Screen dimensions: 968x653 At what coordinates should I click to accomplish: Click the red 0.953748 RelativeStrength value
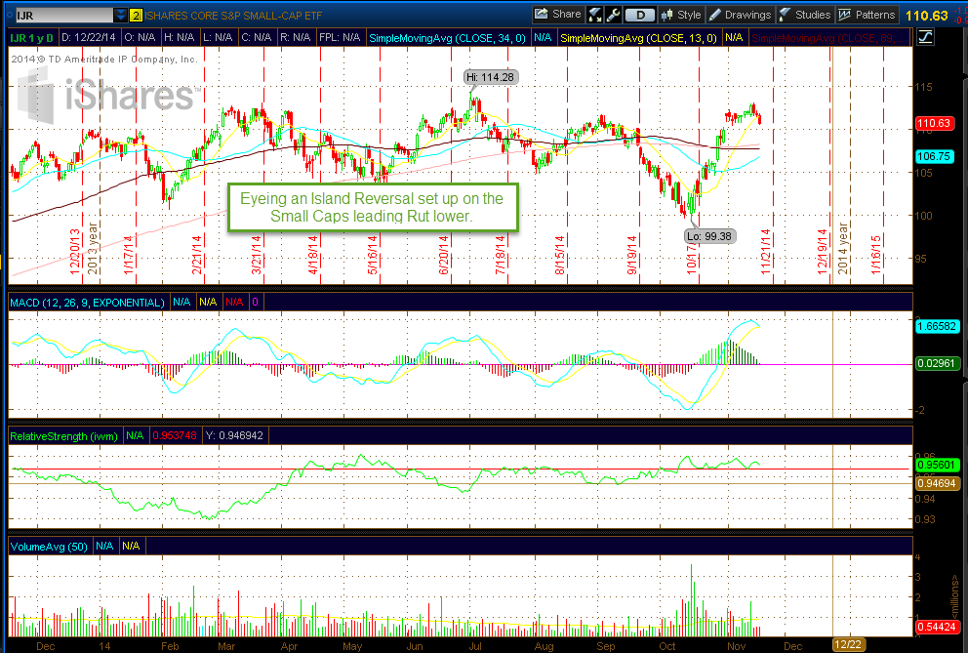click(x=175, y=435)
